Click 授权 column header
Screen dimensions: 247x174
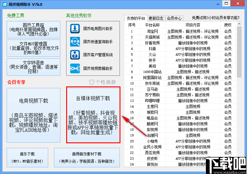coord(228,25)
